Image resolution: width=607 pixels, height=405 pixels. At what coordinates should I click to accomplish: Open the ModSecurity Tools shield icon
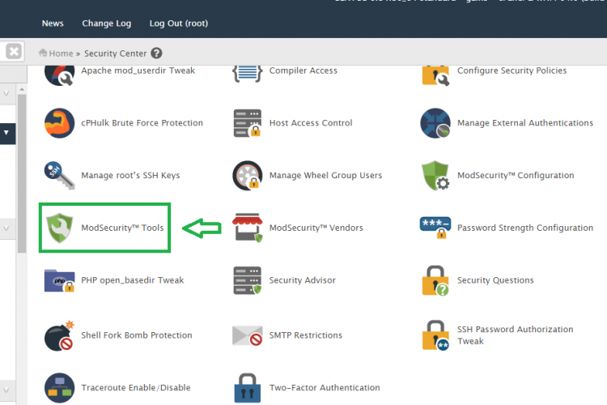point(59,228)
